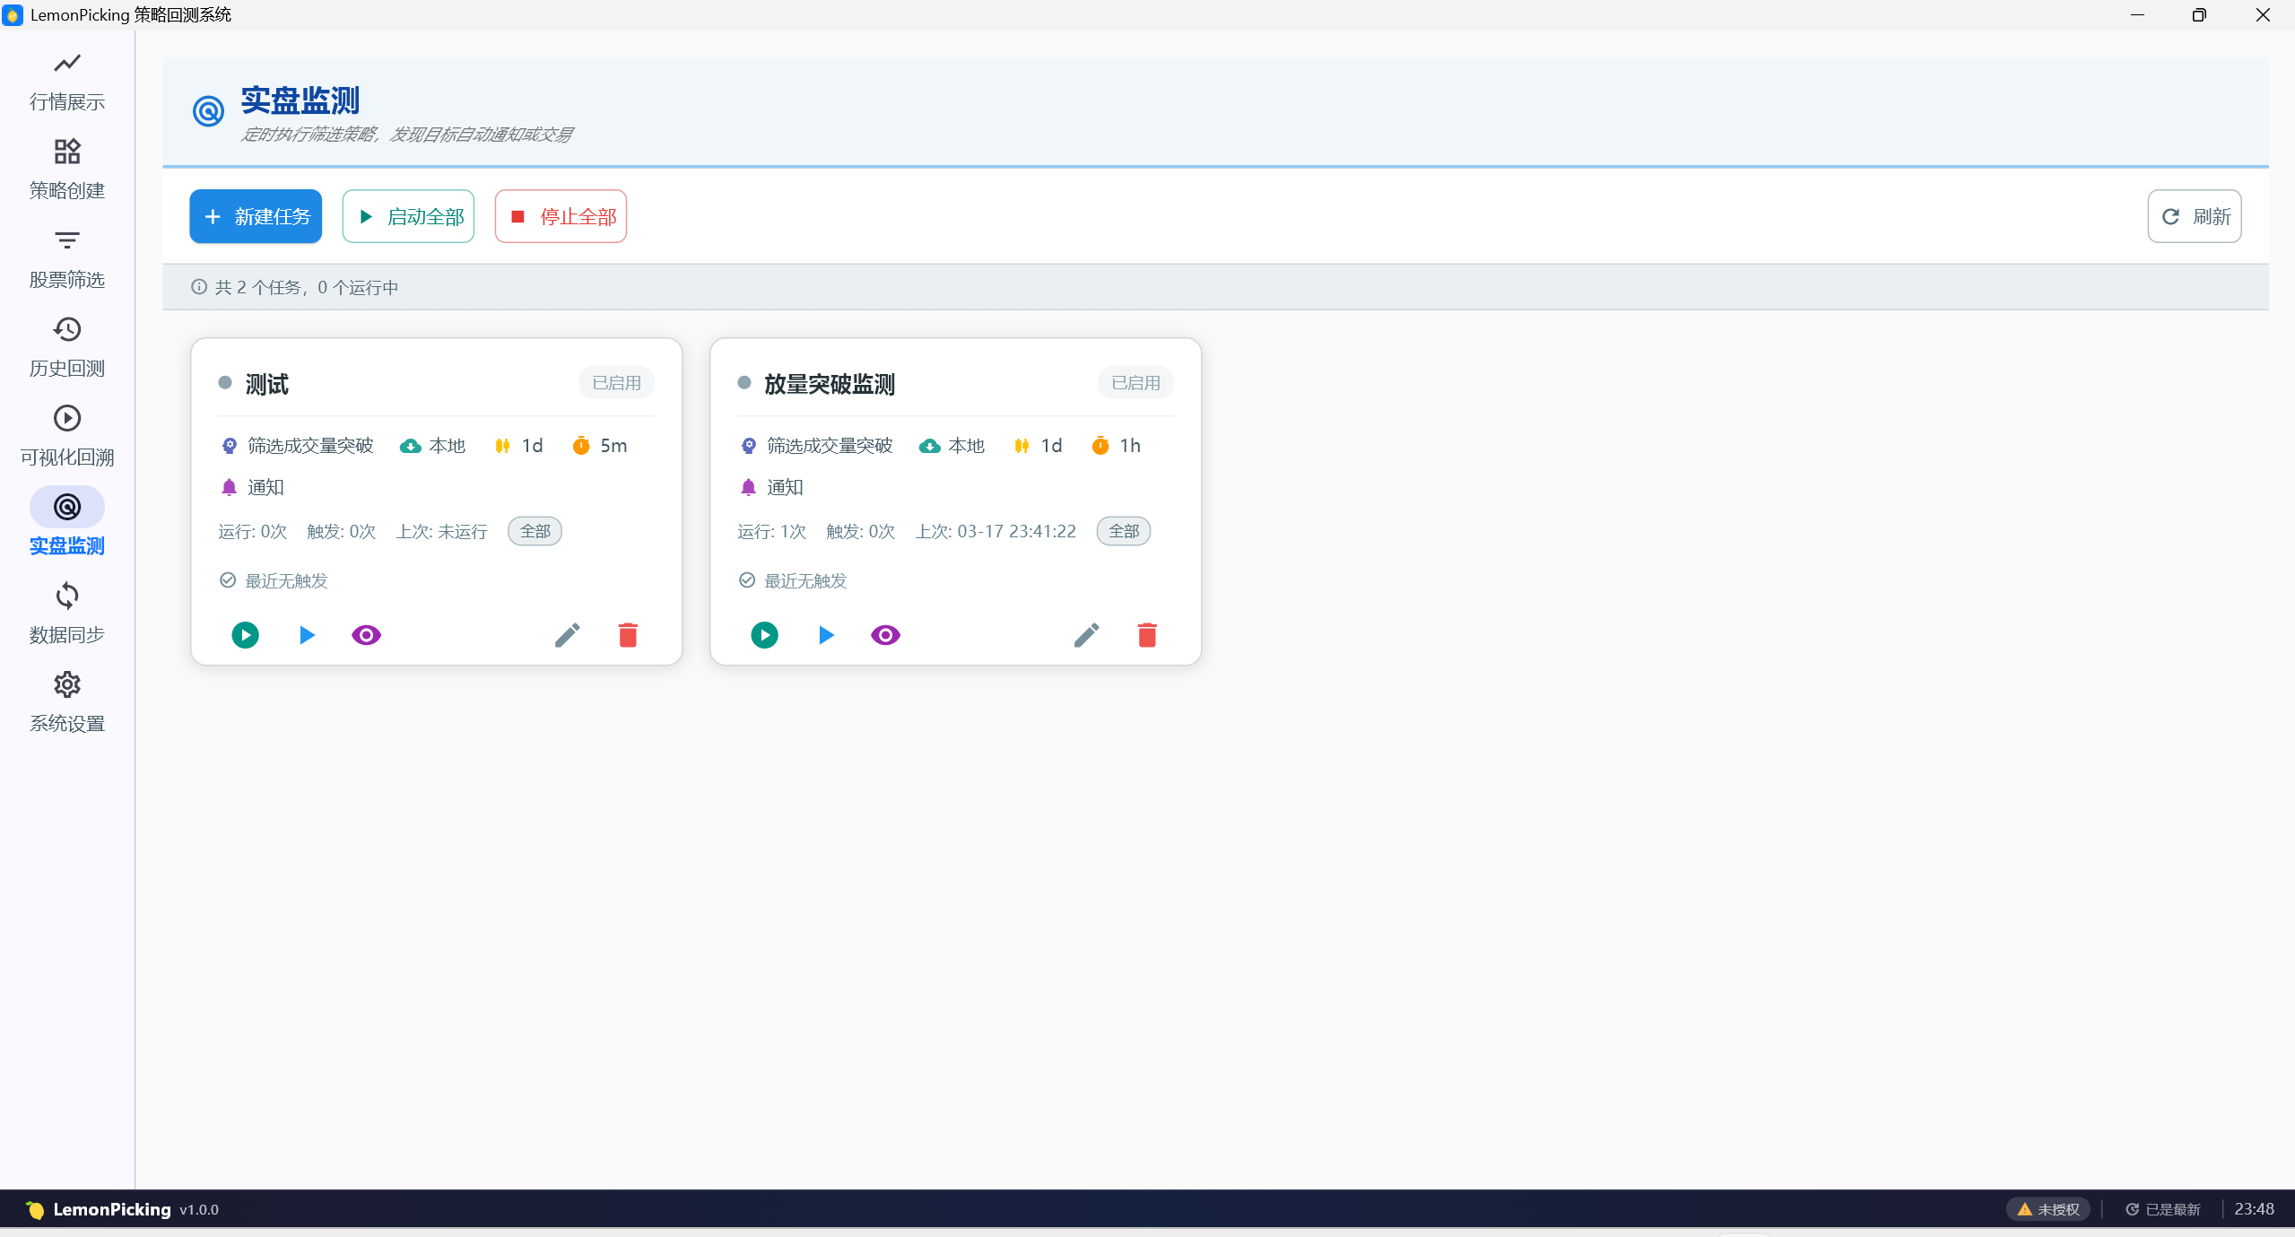Viewport: 2295px width, 1237px height.
Task: Run 测试 task once with blue triangle
Action: pyautogui.click(x=307, y=635)
